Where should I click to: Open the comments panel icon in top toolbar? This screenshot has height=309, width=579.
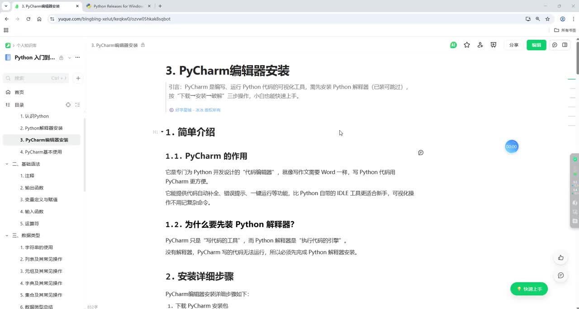pos(555,45)
